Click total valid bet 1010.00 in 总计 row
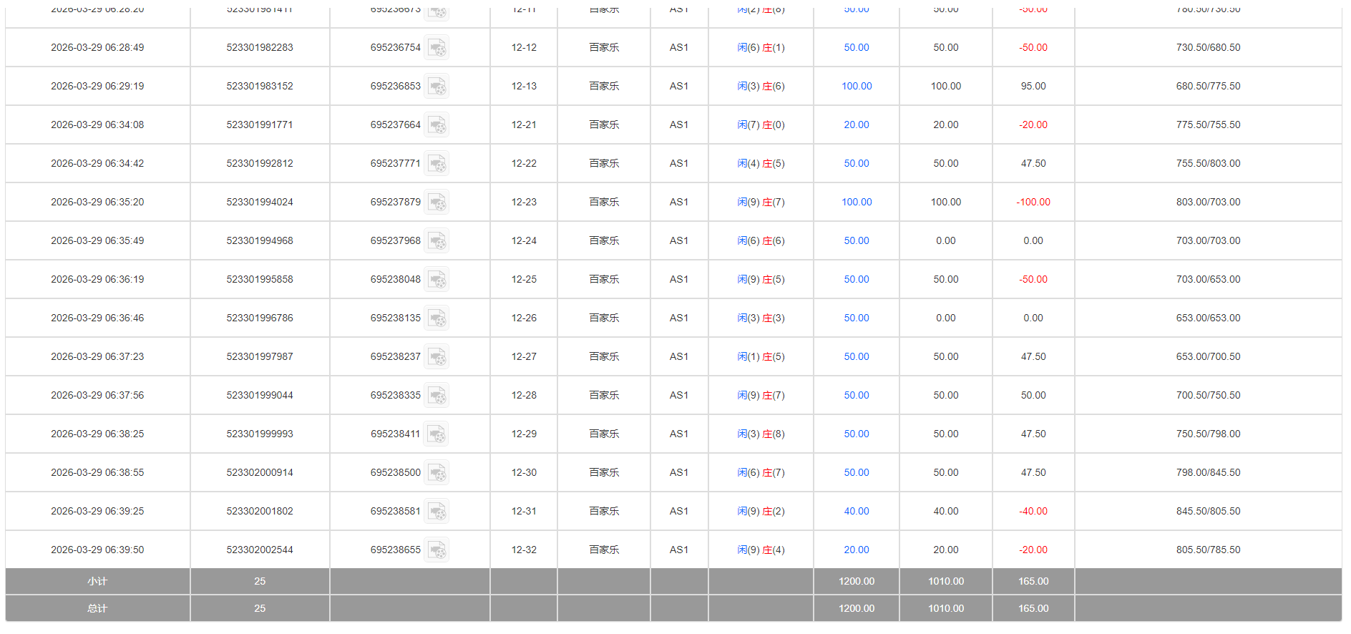Viewport: 1351px width, 634px height. (x=946, y=608)
